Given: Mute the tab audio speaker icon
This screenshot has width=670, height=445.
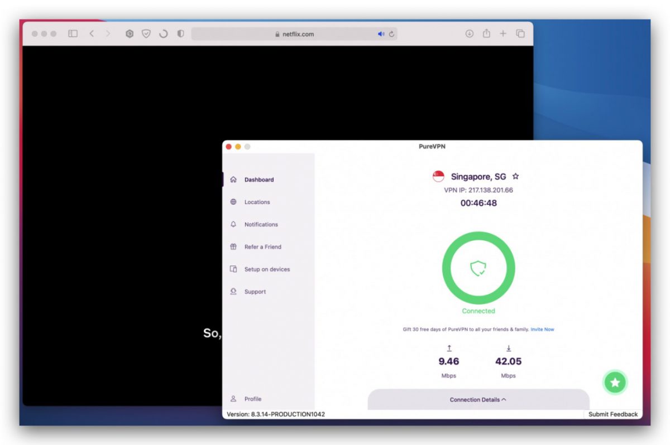Looking at the screenshot, I should (x=381, y=34).
